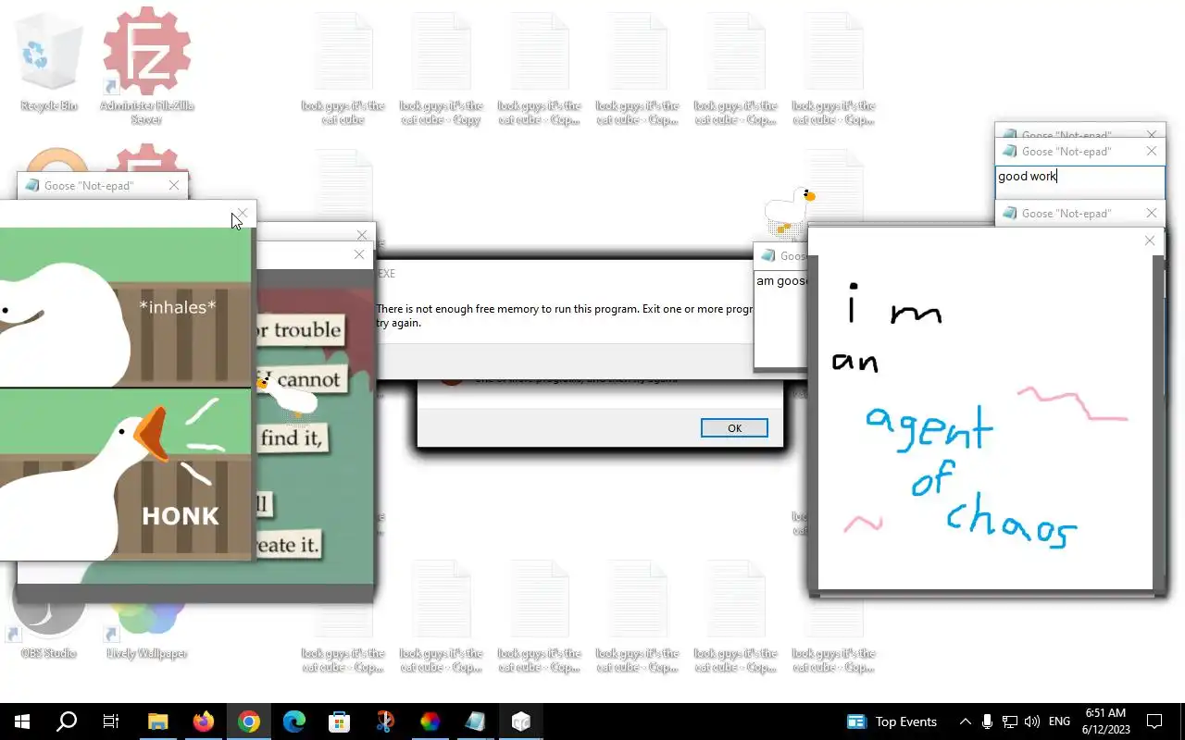Open network settings tray icon

tap(1010, 721)
